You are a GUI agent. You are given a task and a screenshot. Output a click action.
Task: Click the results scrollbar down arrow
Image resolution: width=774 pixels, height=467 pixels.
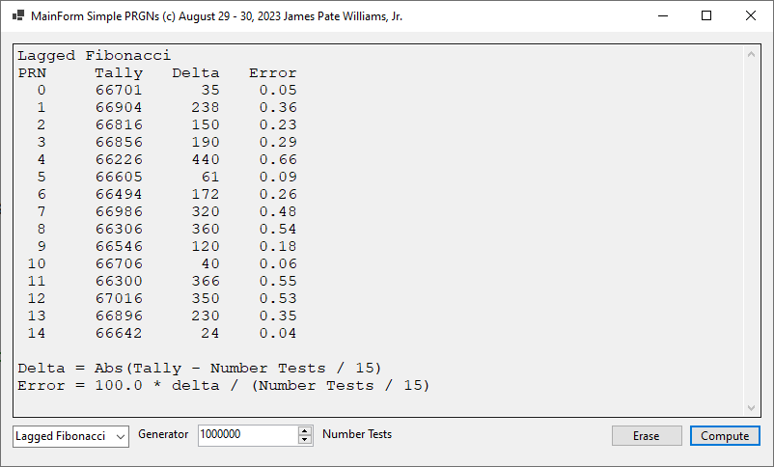753,408
